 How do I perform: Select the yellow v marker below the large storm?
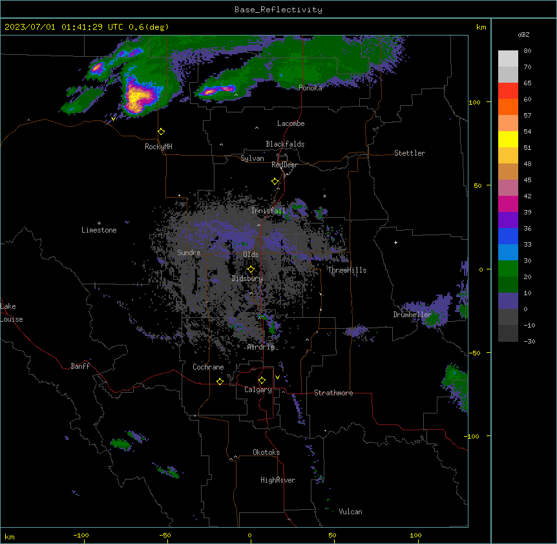coord(113,119)
